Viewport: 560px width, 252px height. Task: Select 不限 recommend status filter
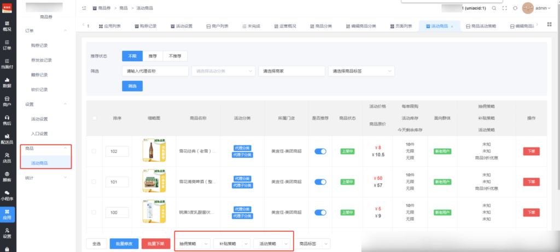coord(132,56)
